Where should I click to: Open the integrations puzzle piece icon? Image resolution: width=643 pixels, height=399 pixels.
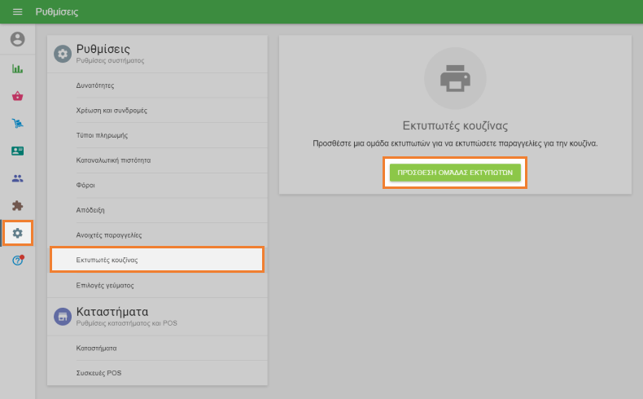(17, 206)
